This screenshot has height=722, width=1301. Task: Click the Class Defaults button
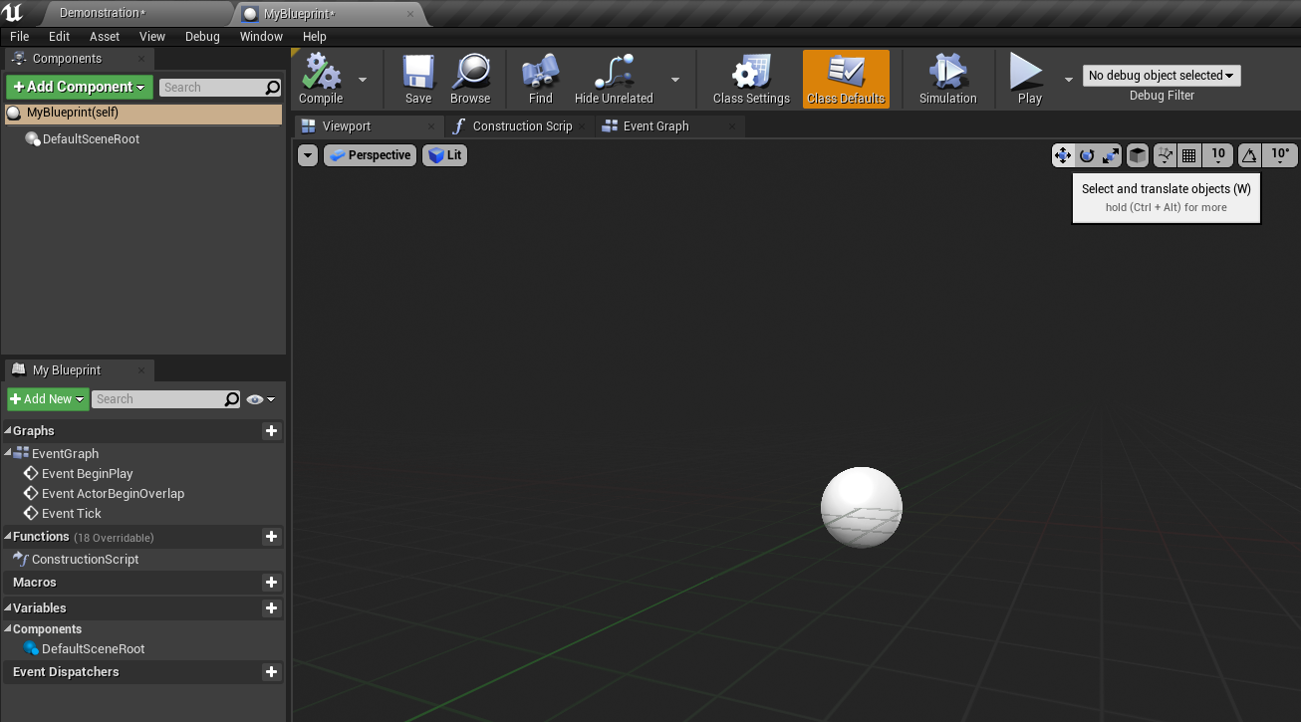846,80
